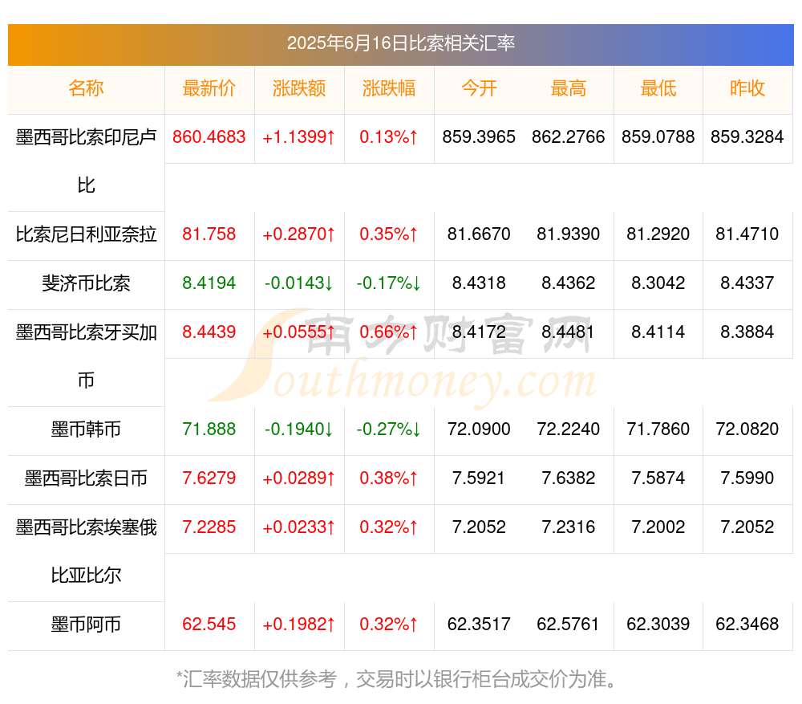
Task: Click the -0.17%↓ percentage cell
Action: click(389, 283)
